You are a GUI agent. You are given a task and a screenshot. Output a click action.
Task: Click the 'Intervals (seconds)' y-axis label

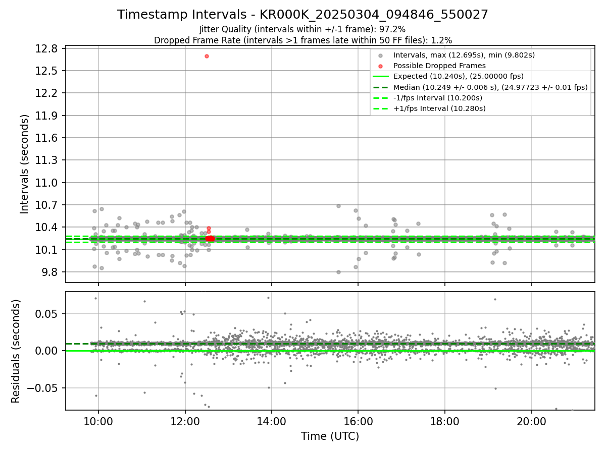(x=24, y=163)
